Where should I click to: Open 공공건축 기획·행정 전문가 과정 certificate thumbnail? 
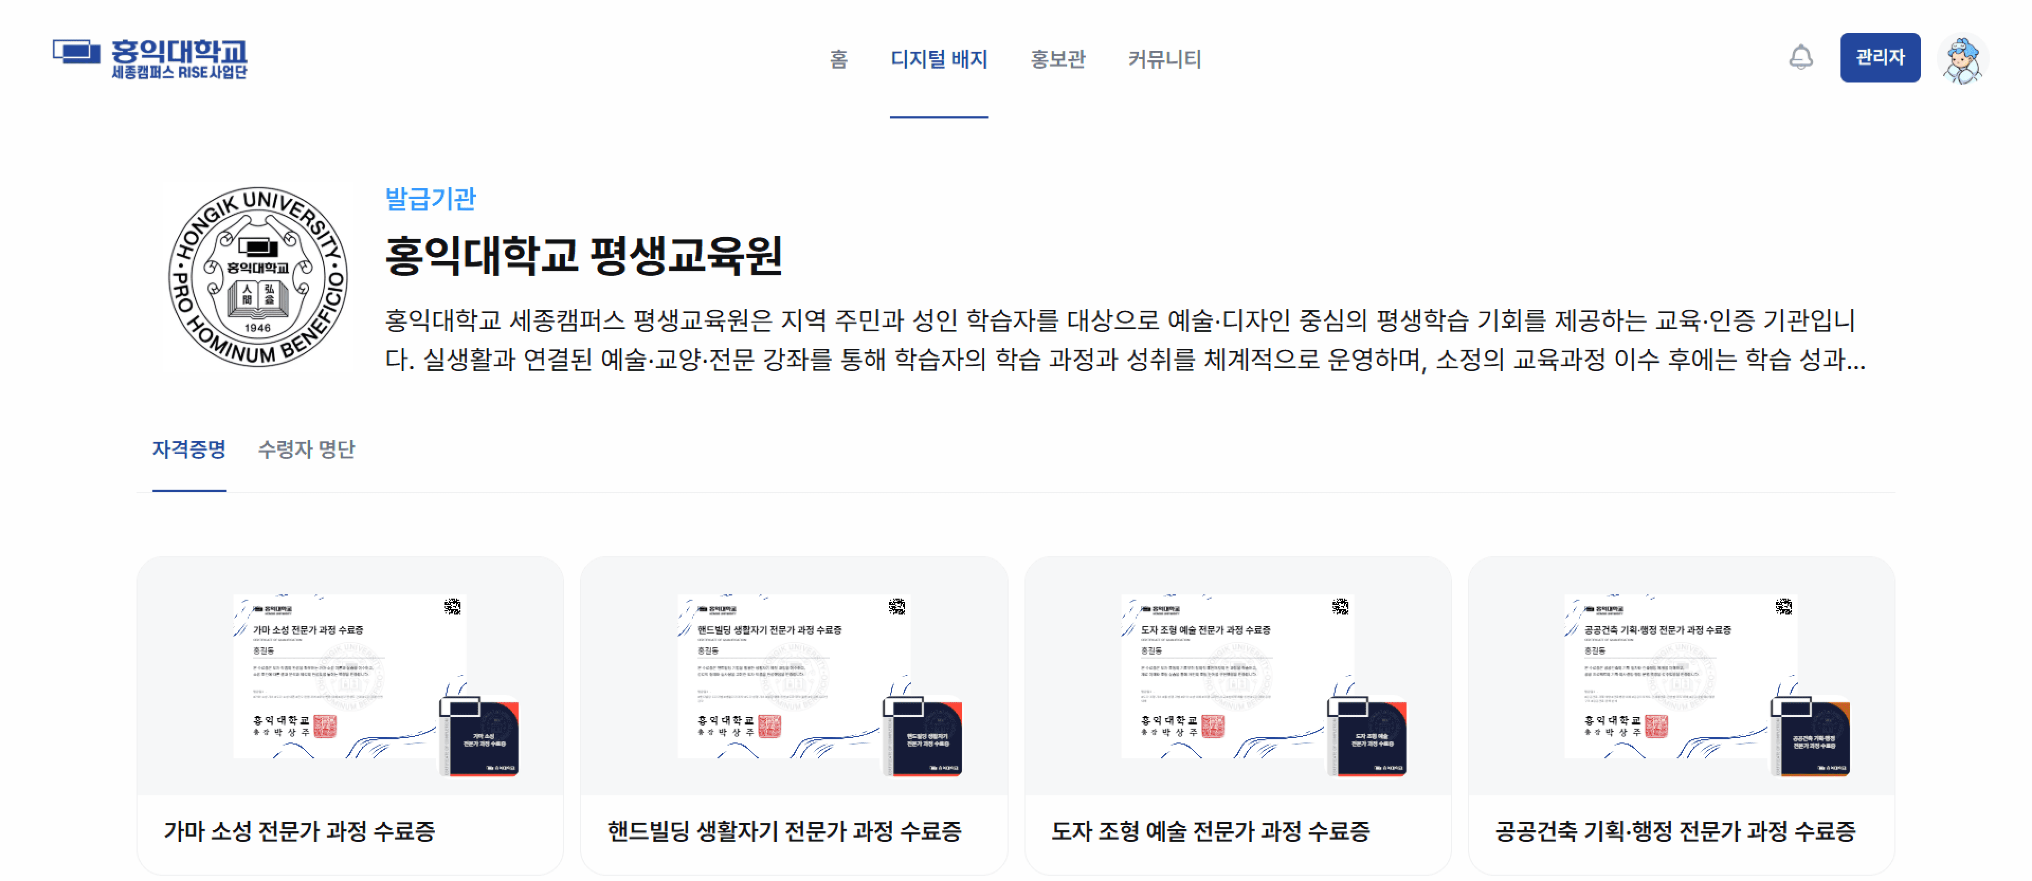[1681, 676]
